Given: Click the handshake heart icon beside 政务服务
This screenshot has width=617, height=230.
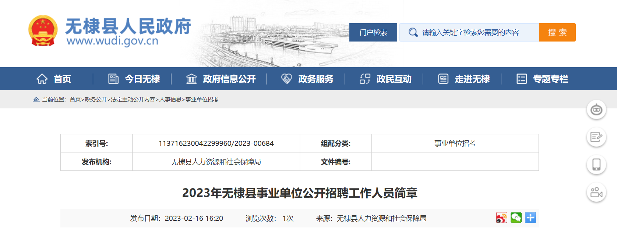Looking at the screenshot, I should point(286,79).
